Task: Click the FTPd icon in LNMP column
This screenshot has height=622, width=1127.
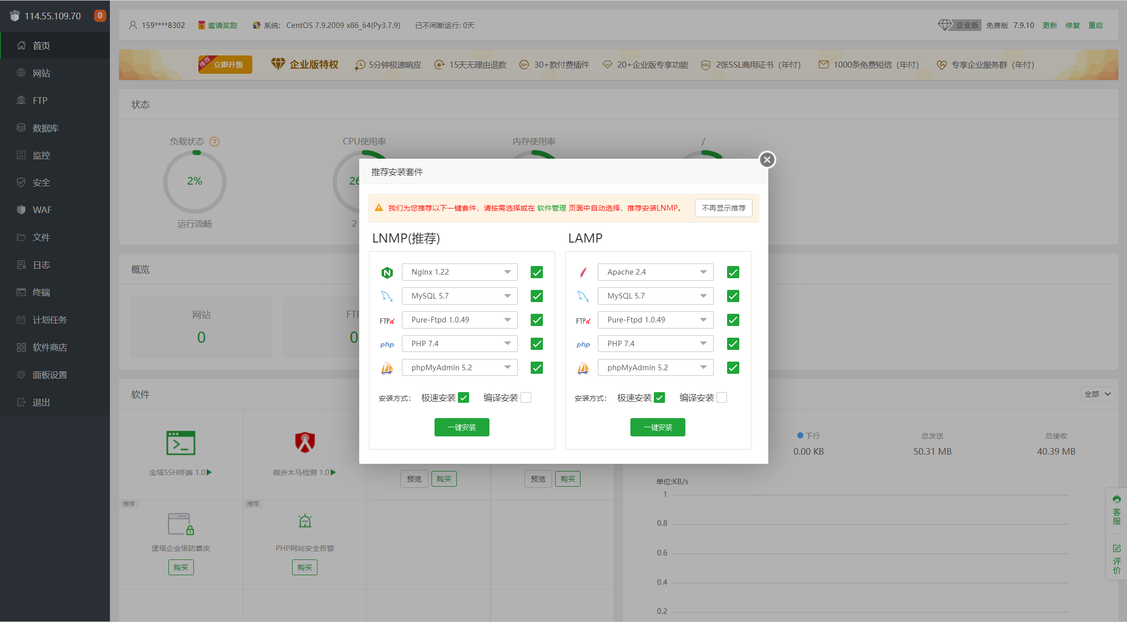Action: (x=387, y=321)
